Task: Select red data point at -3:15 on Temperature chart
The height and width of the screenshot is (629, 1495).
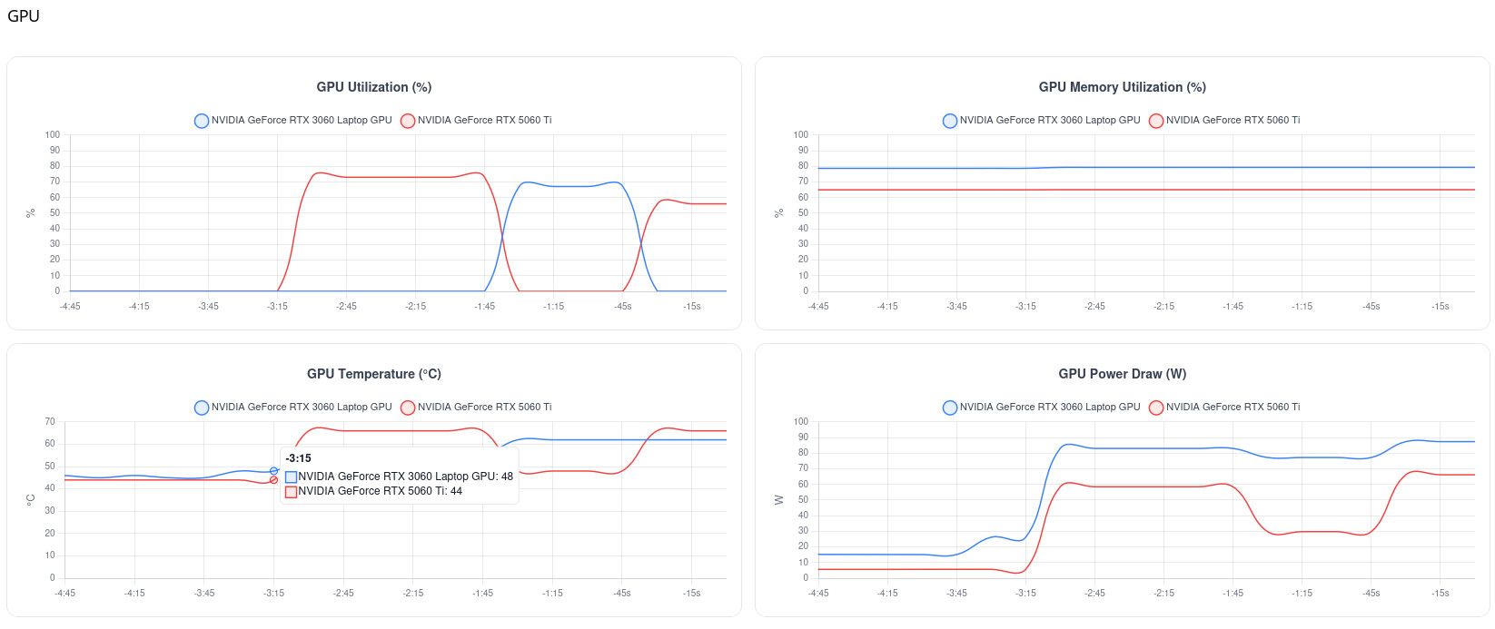Action: point(273,480)
